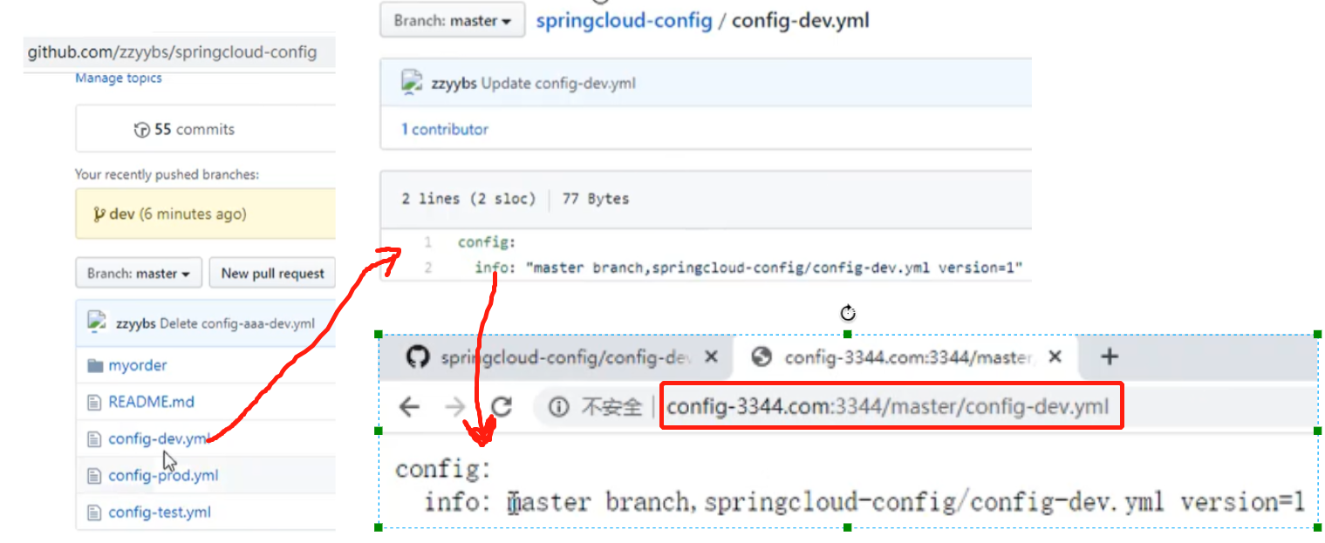Click the commits history icon
This screenshot has width=1325, height=543.
(141, 130)
